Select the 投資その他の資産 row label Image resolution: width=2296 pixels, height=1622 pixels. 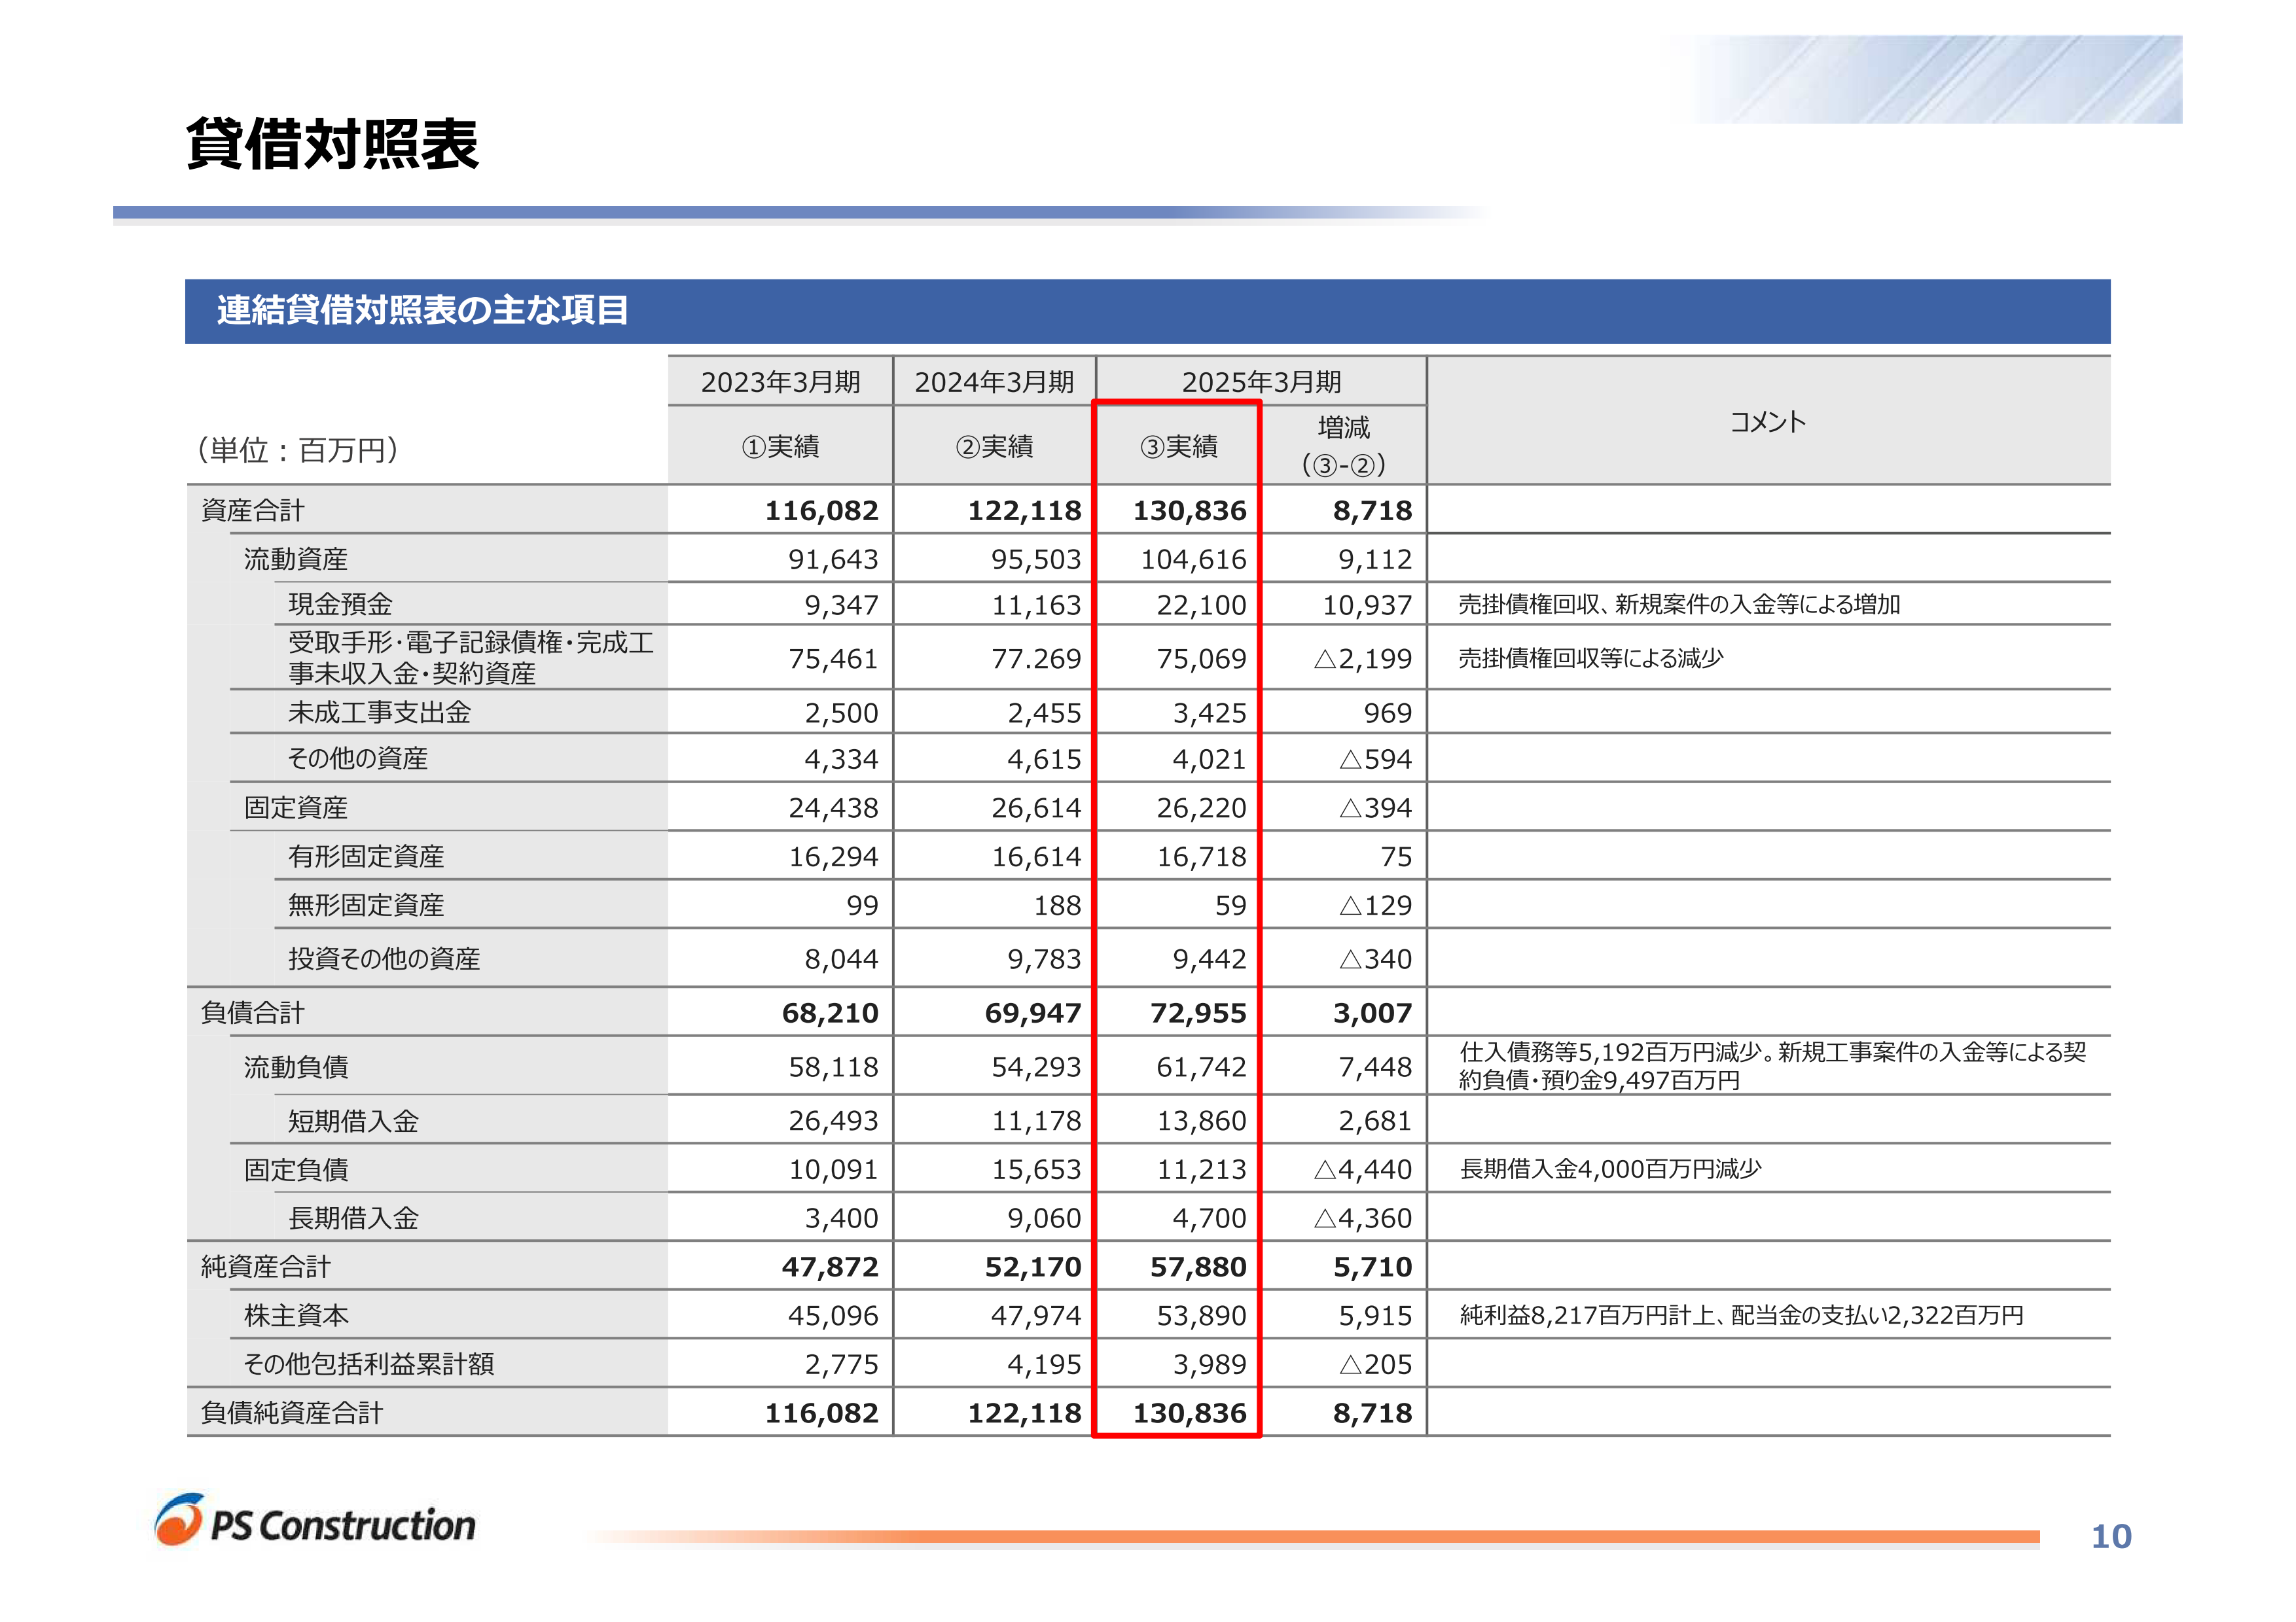pyautogui.click(x=384, y=959)
